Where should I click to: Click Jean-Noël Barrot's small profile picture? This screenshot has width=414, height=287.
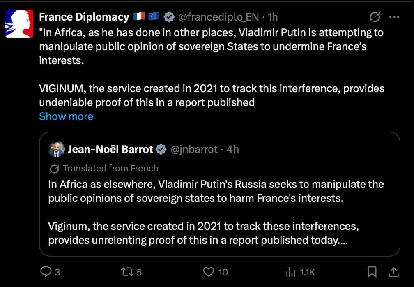(x=57, y=149)
